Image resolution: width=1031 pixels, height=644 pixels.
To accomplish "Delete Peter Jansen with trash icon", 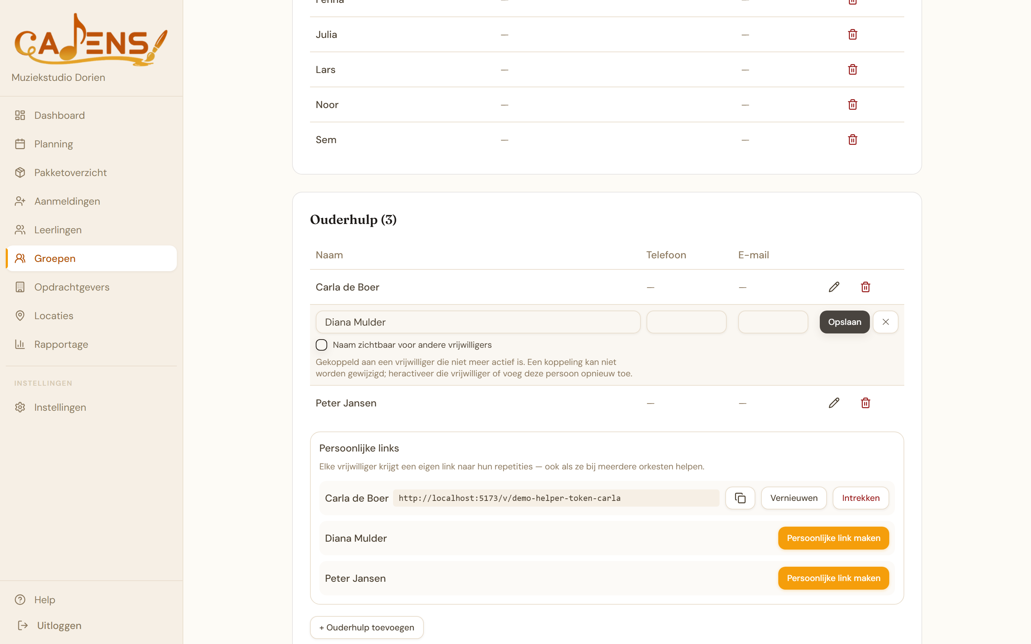I will coord(865,403).
